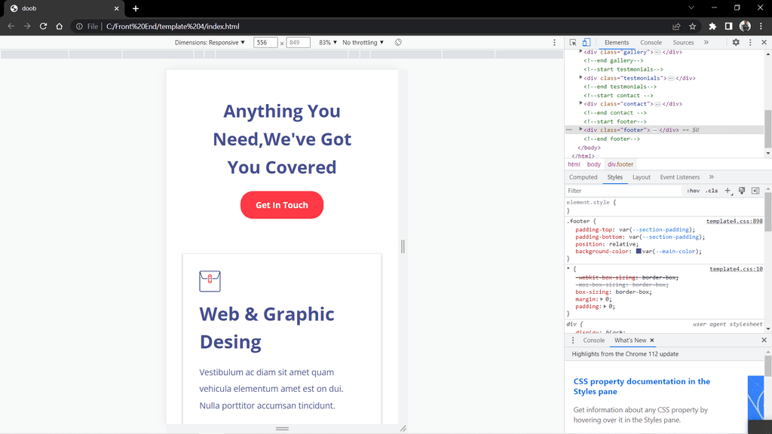
Task: Toggle the device toolbar
Action: 587,42
